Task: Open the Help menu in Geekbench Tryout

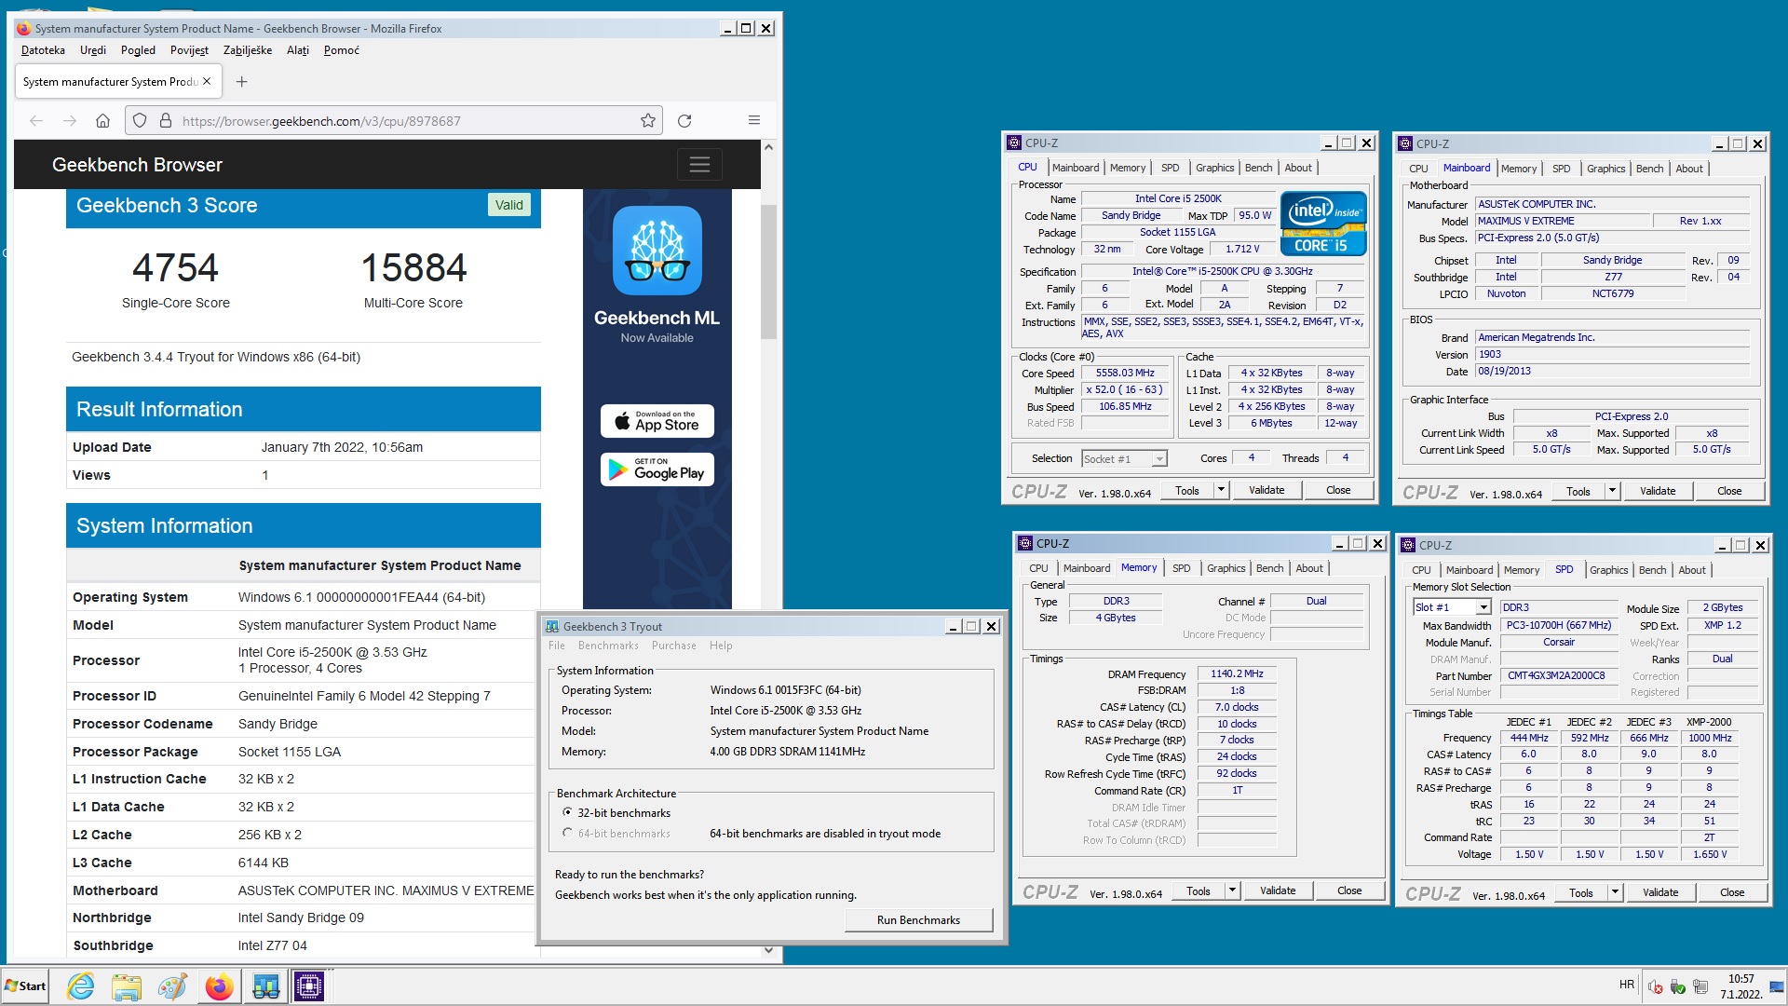Action: tap(721, 646)
